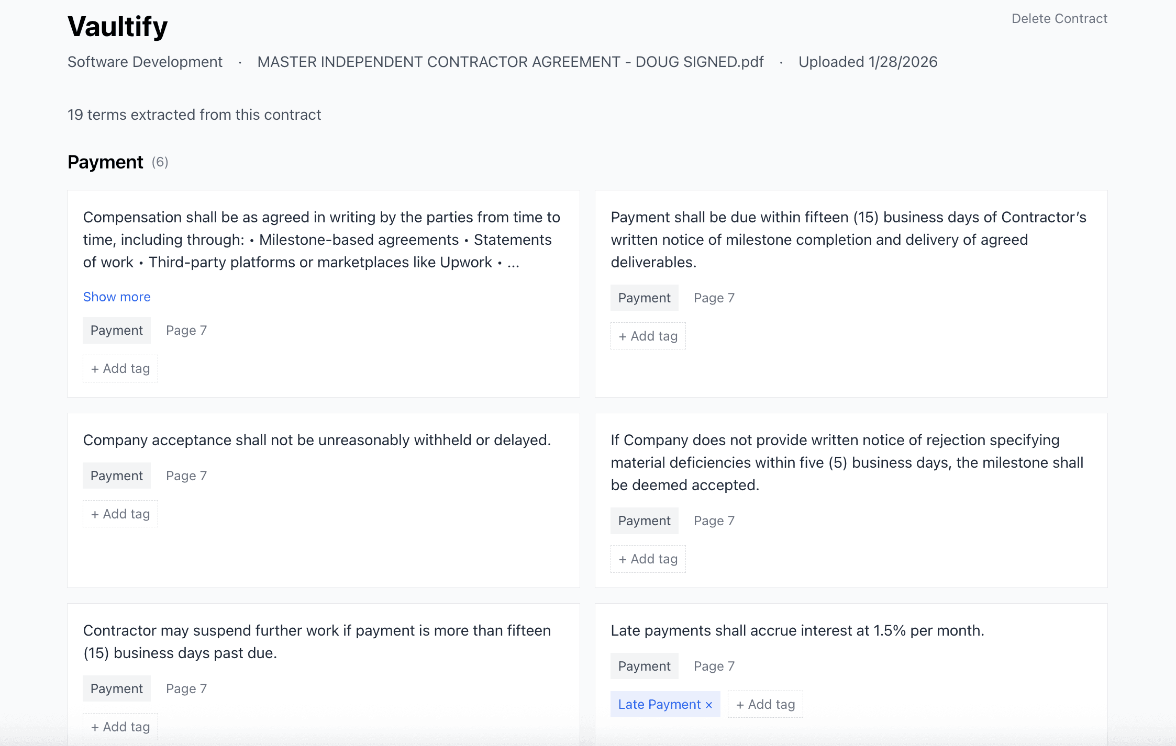1176x746 pixels.
Task: Click Page 7 next to the rejection clause
Action: point(714,520)
